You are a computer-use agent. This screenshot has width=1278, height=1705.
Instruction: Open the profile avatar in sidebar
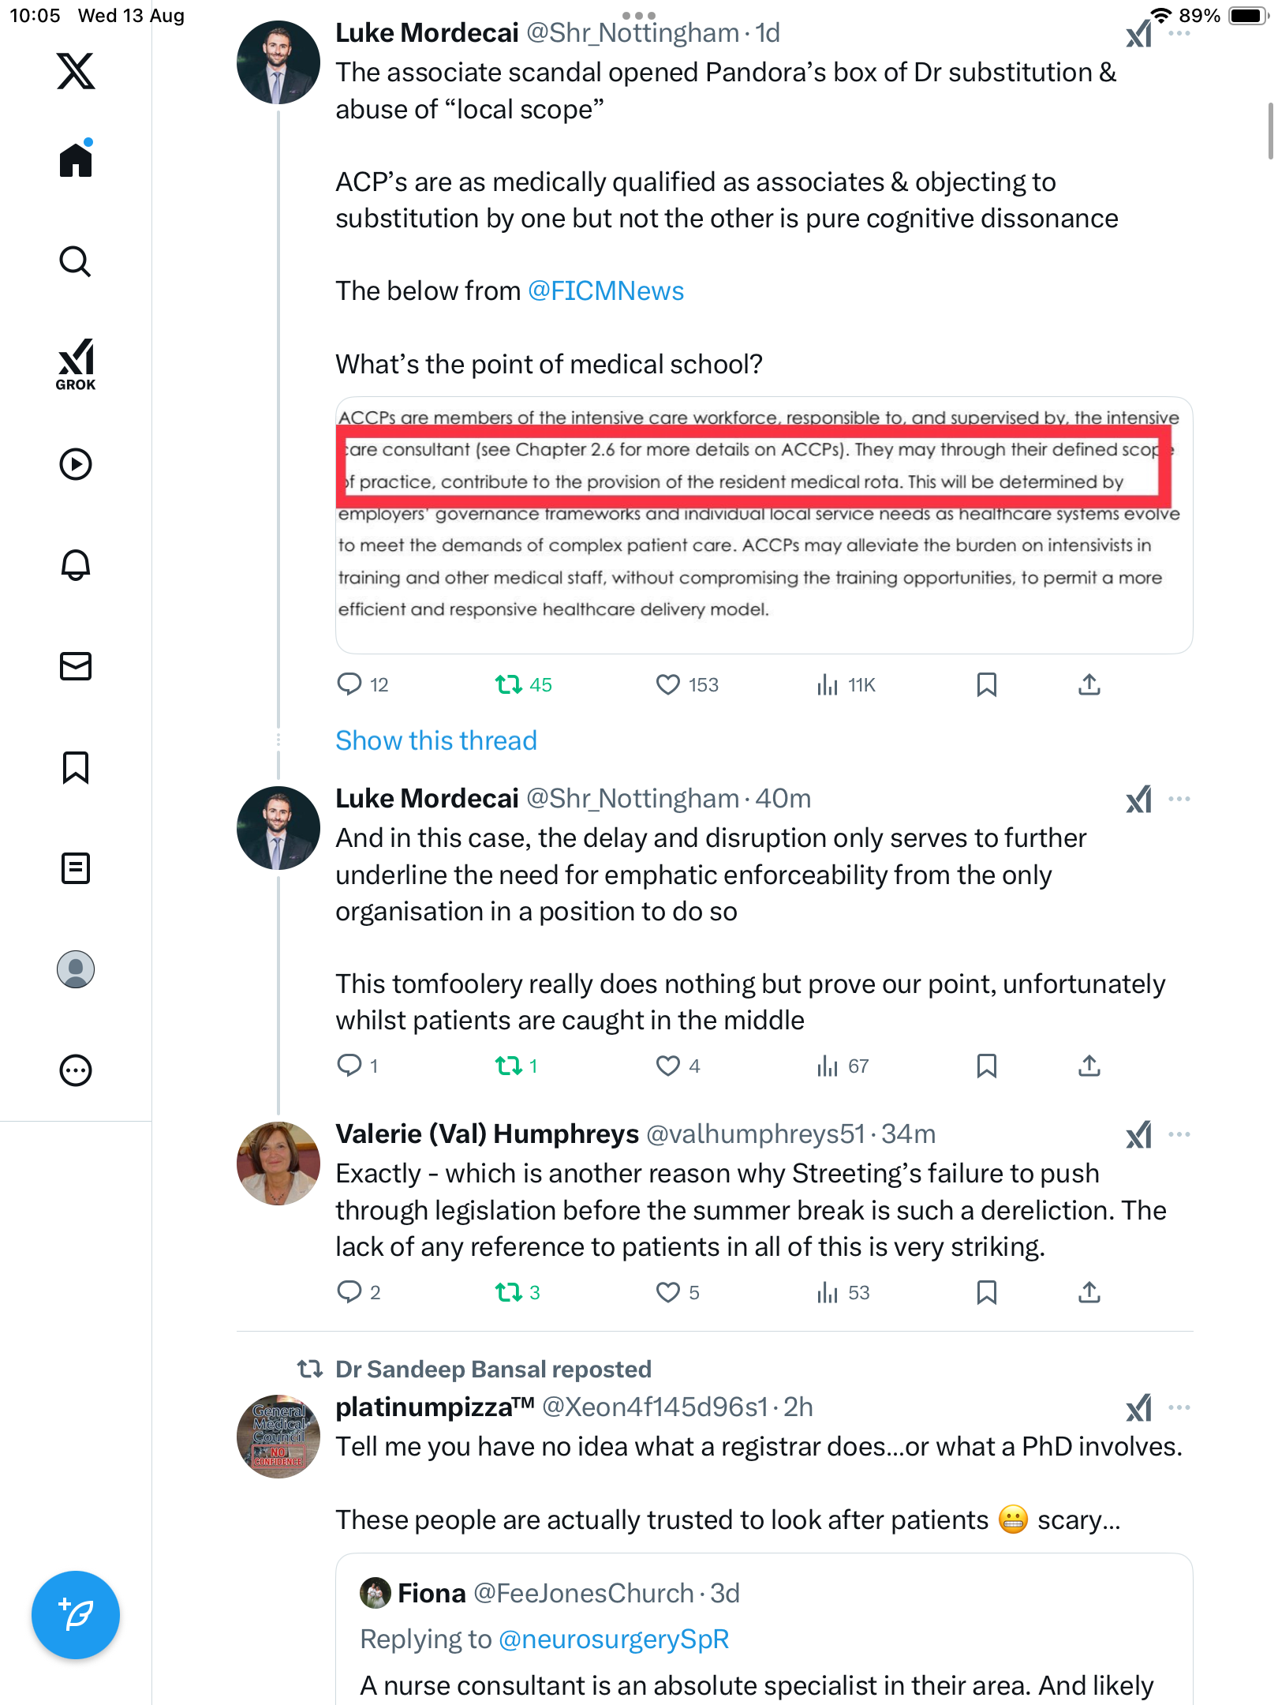point(76,969)
